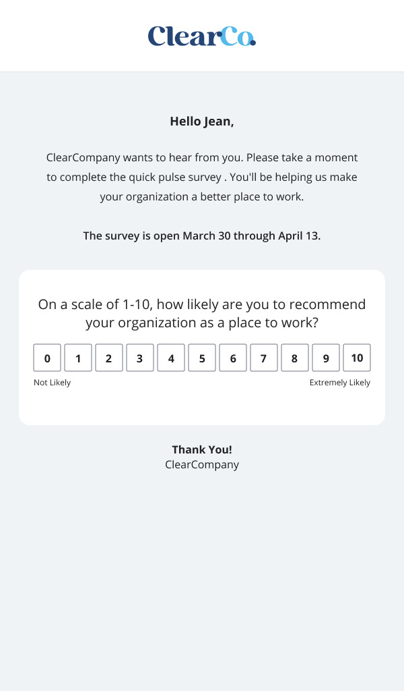The width and height of the screenshot is (404, 691).
Task: Click the Hello Jean greeting
Action: coord(202,121)
